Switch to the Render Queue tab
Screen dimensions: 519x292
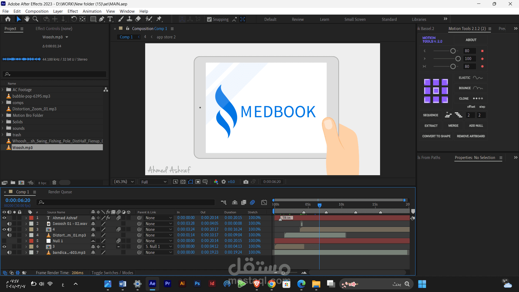[60, 192]
